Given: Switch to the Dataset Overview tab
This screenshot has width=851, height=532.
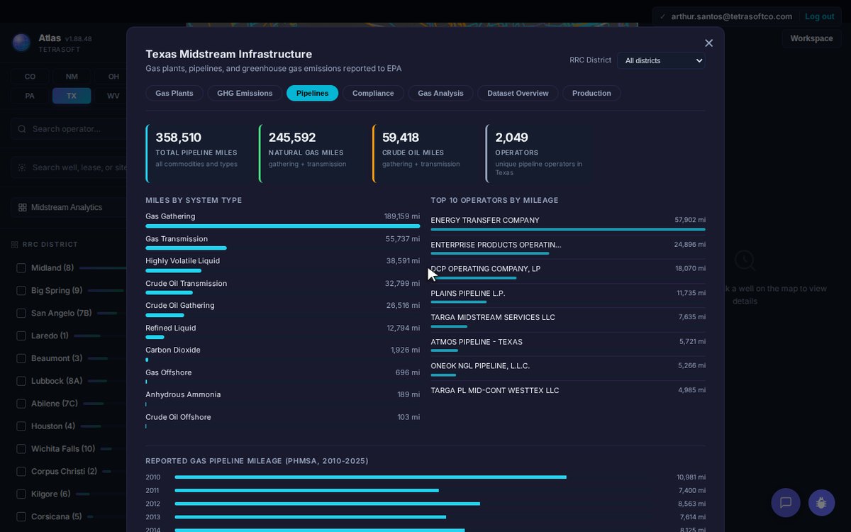Looking at the screenshot, I should pyautogui.click(x=518, y=93).
